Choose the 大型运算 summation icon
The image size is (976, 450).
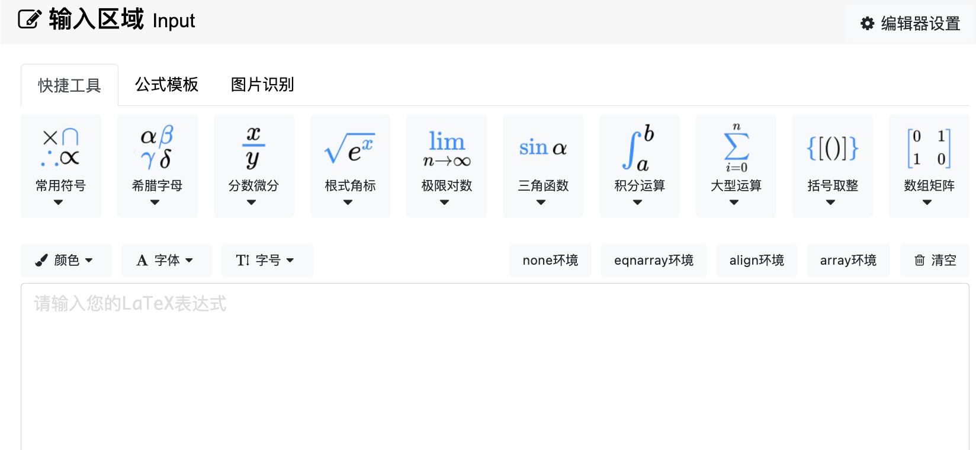pyautogui.click(x=736, y=148)
